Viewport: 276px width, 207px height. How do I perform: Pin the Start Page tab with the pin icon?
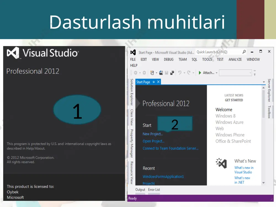click(x=154, y=82)
